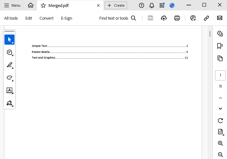This screenshot has height=159, width=227.
Task: Switch to the Convert tab
Action: (46, 18)
